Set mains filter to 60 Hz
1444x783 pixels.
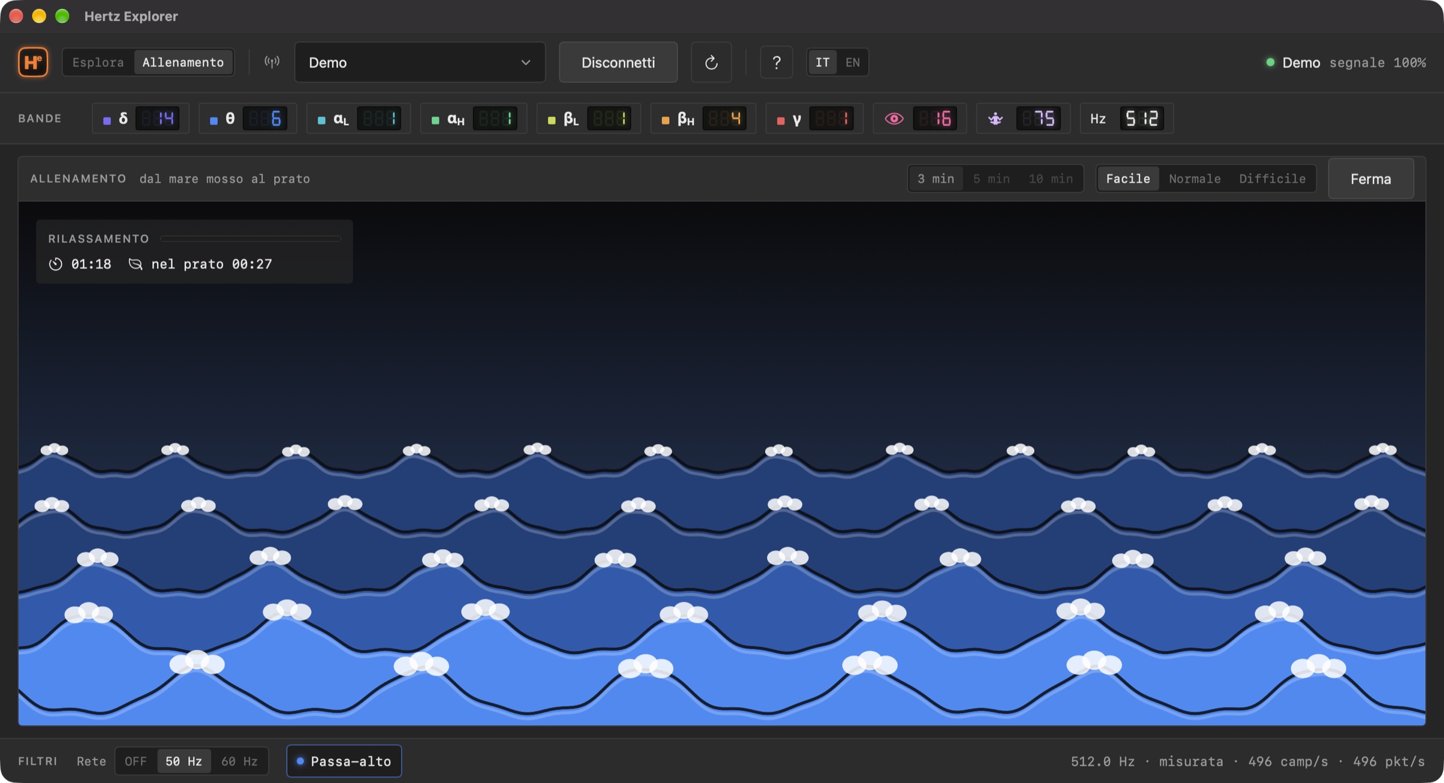tap(239, 761)
